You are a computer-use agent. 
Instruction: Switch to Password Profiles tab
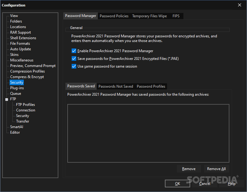[151, 86]
